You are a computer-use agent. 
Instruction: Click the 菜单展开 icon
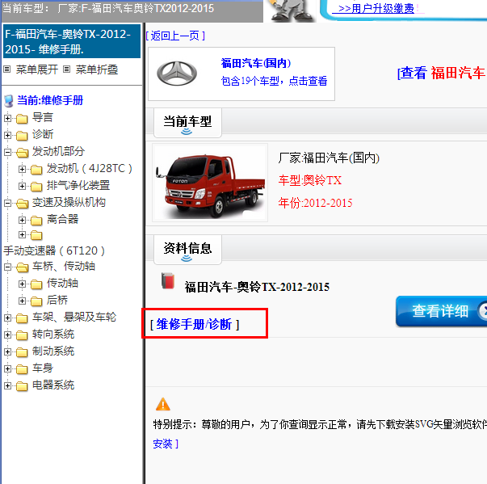click(x=6, y=69)
